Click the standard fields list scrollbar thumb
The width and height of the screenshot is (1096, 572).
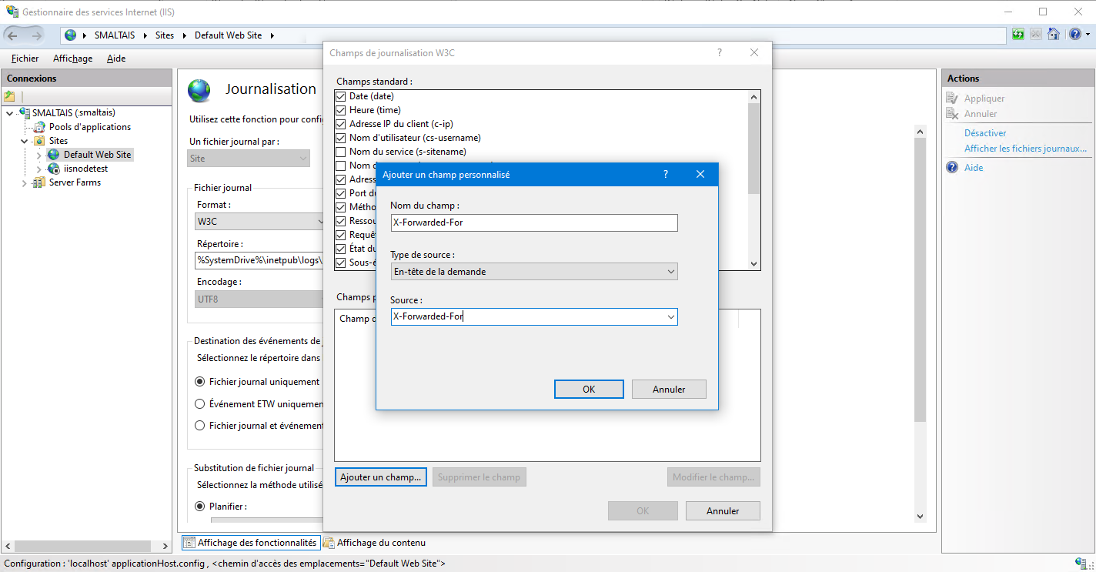point(753,149)
